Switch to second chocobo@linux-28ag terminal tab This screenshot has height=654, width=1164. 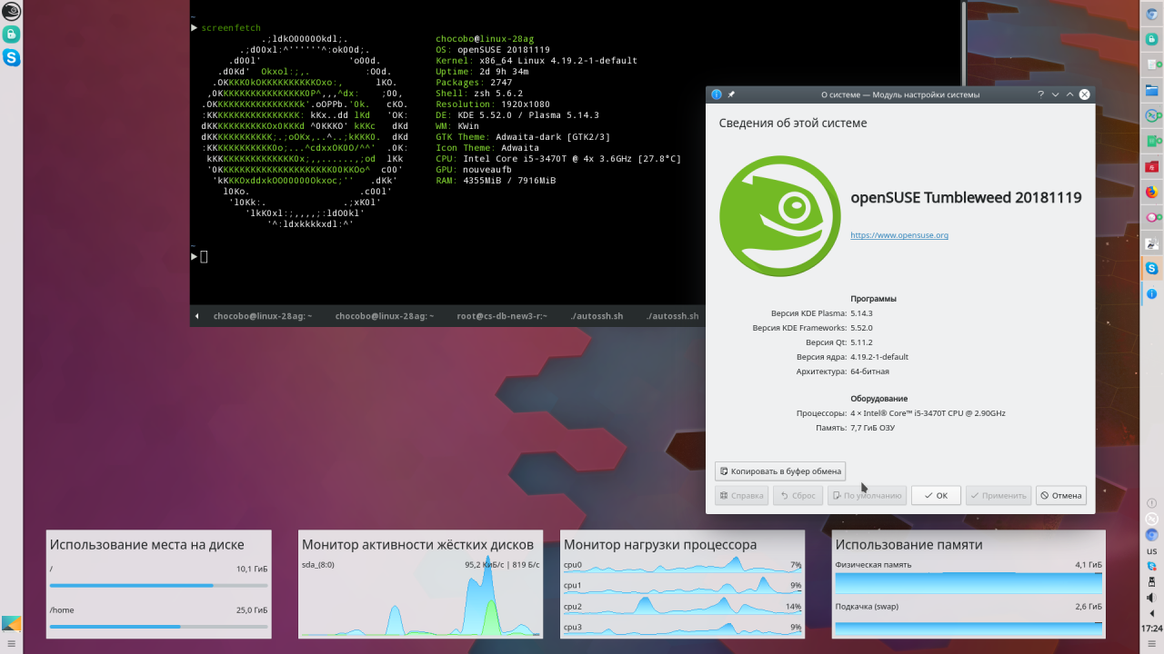pos(384,316)
